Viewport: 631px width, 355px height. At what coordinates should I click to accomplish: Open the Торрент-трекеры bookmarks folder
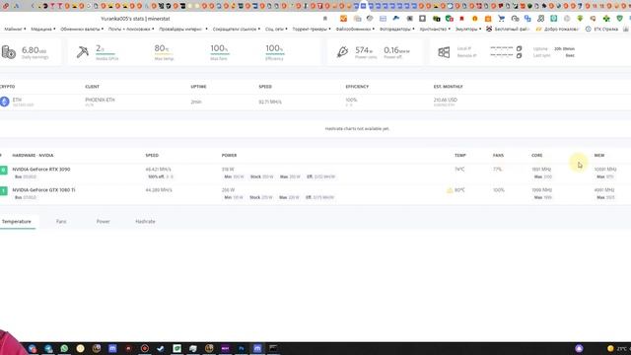(312, 29)
